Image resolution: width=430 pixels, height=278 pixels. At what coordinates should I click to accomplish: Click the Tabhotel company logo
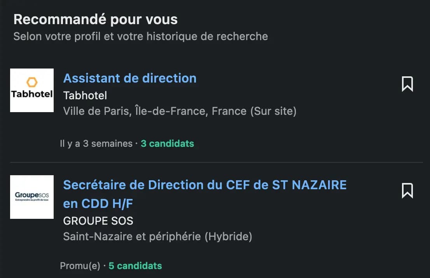click(31, 90)
